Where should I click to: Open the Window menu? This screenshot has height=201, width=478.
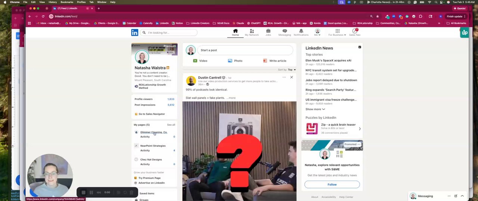(102, 2)
